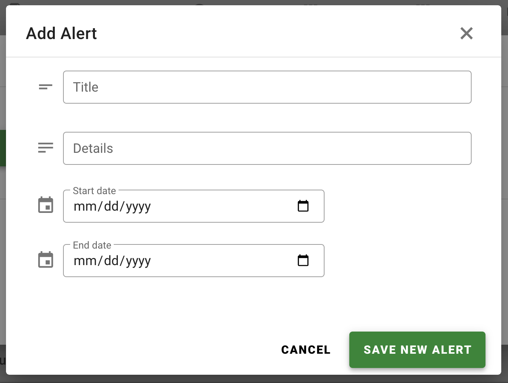Select the year segment of Start date

pyautogui.click(x=138, y=206)
